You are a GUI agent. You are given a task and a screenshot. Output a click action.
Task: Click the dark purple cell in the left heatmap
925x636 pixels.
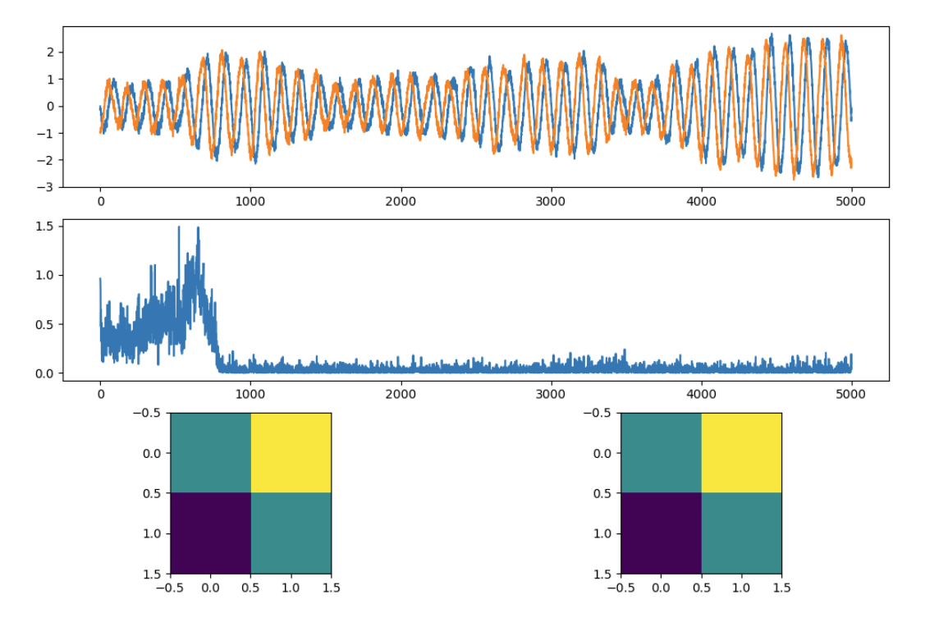tap(210, 533)
